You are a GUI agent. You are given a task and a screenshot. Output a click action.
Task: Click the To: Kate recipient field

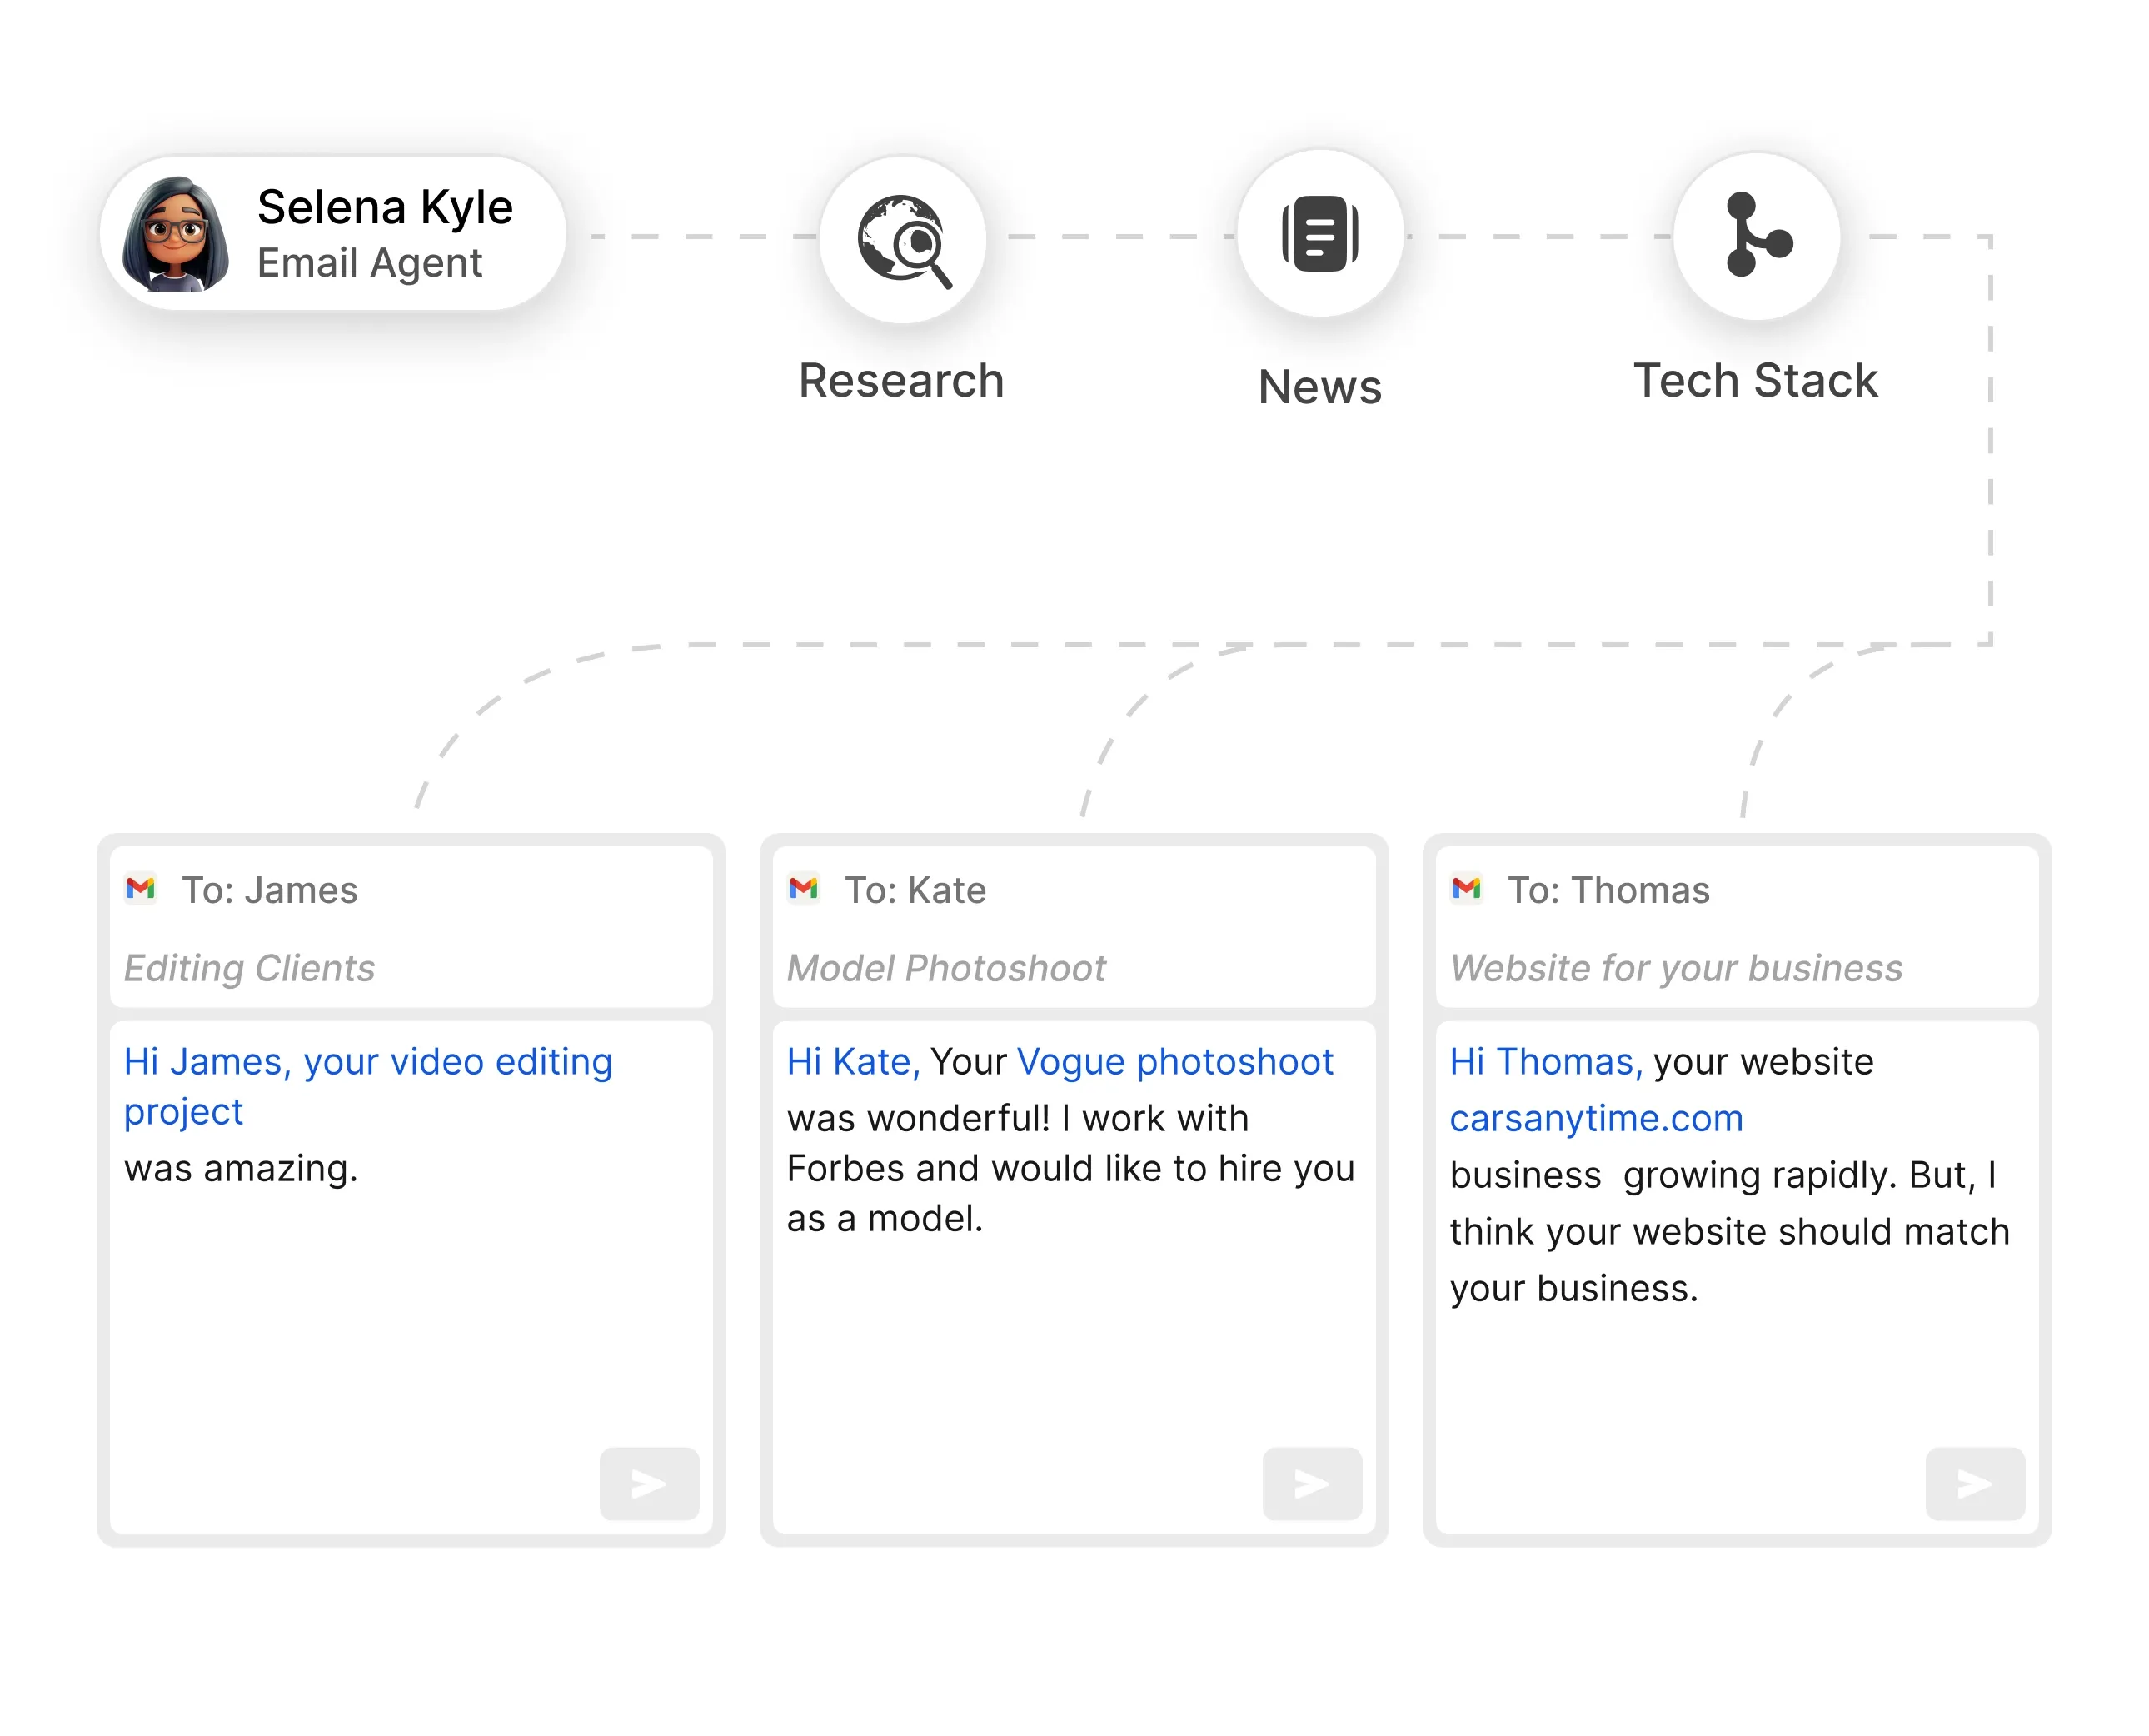pos(915,890)
